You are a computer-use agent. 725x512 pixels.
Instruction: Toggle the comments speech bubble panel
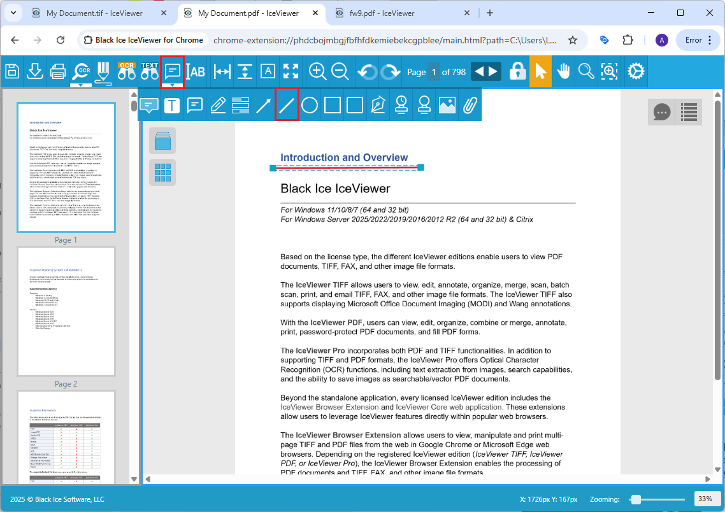(662, 112)
